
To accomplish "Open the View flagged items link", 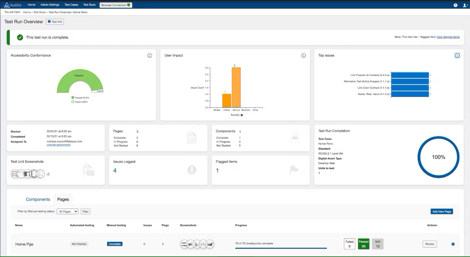I will 448,37.
